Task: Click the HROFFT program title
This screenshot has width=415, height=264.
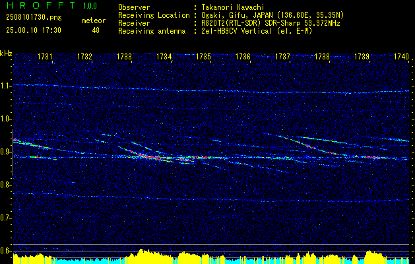Action: [41, 5]
